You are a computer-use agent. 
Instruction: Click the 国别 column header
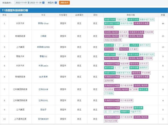pyautogui.click(x=95, y=15)
